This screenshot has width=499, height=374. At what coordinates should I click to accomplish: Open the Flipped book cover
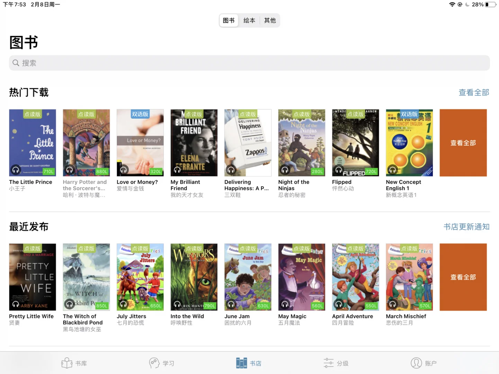point(356,143)
